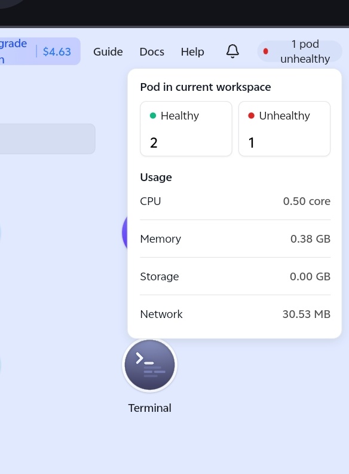The height and width of the screenshot is (474, 349).
Task: Click the Memory usage row
Action: point(235,239)
